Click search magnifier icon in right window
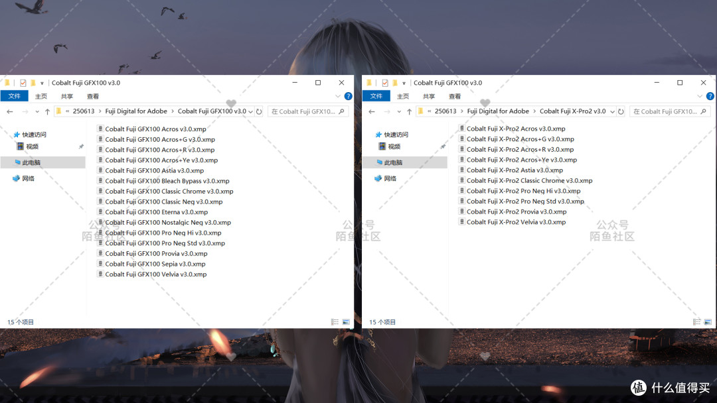 pos(703,111)
